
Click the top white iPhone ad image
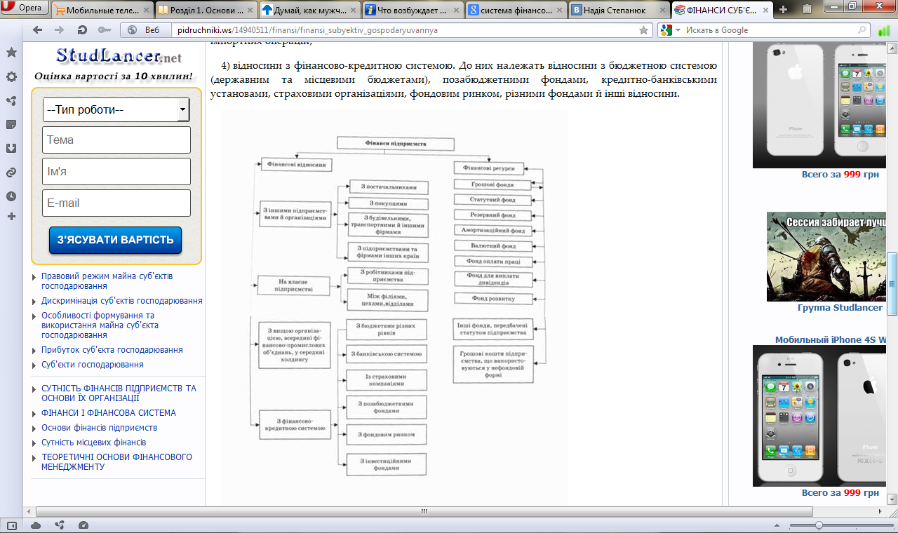click(x=819, y=105)
